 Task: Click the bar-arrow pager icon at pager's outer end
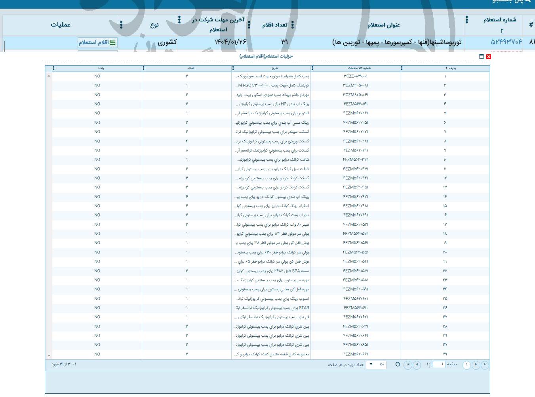point(485,365)
